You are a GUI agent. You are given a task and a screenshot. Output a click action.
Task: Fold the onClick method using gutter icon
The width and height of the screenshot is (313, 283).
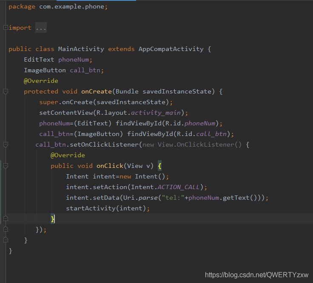click(6, 166)
